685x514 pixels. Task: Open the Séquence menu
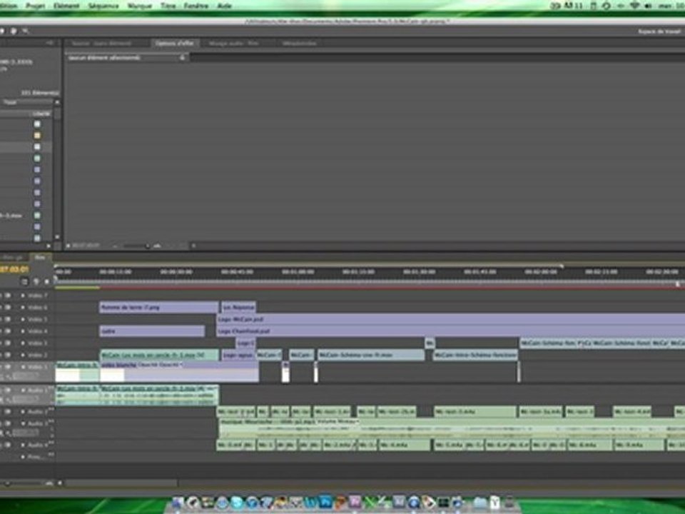[x=103, y=6]
